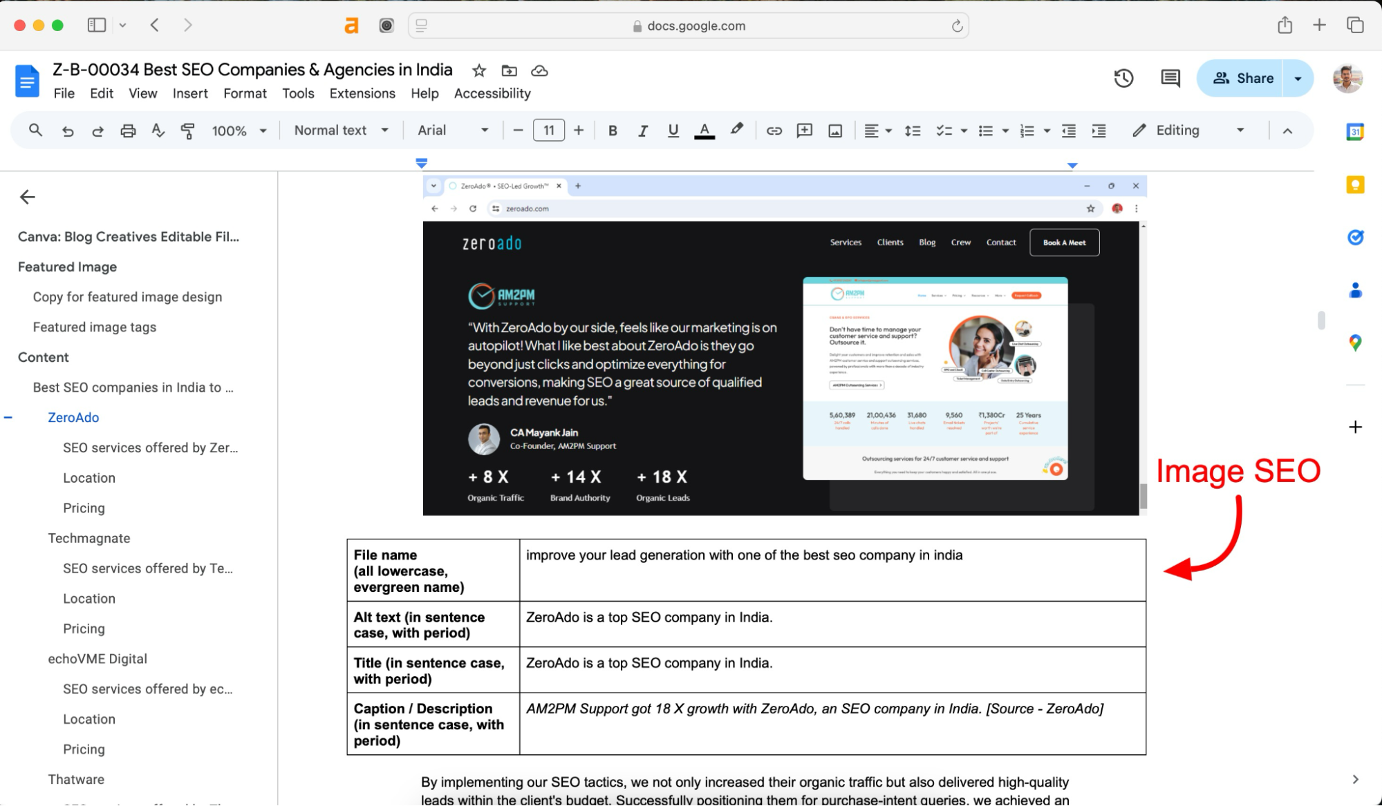This screenshot has width=1382, height=806.
Task: Go to echoVME Digital in outline
Action: [x=97, y=659]
